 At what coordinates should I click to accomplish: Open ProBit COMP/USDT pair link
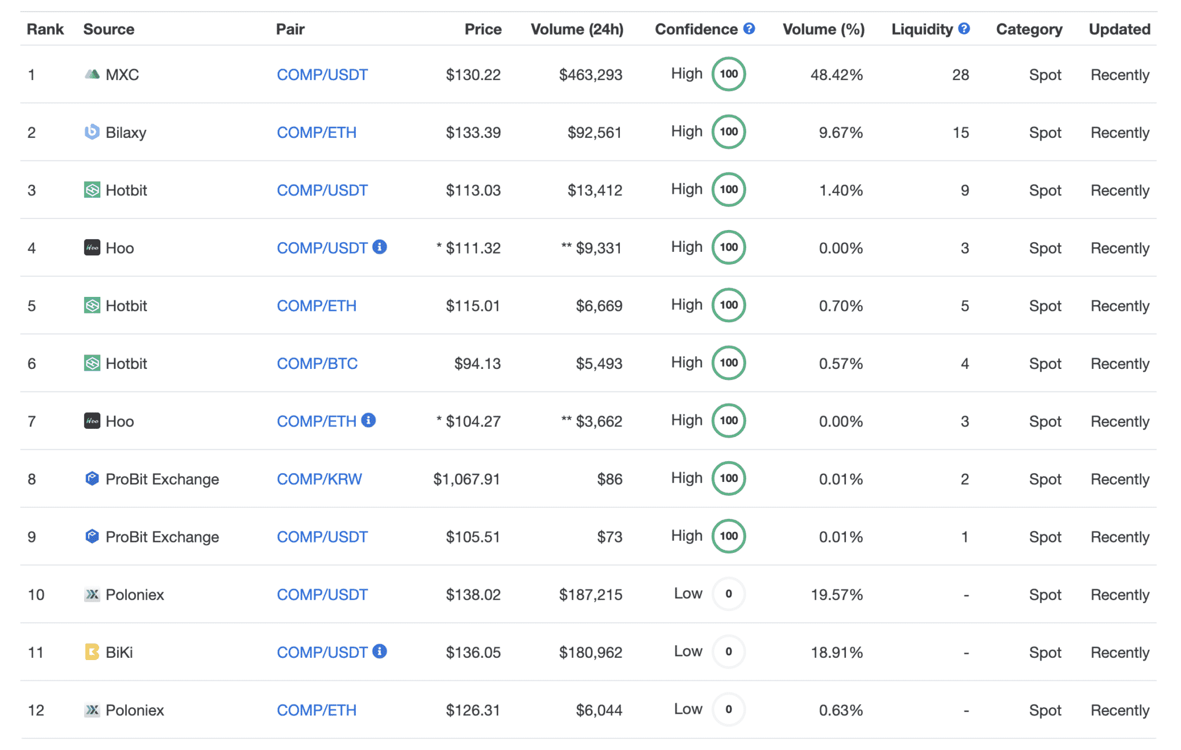[x=322, y=537]
